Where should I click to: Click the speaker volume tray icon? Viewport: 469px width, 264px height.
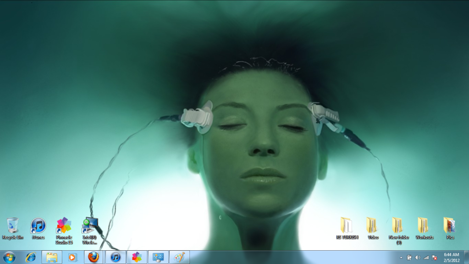[418, 258]
